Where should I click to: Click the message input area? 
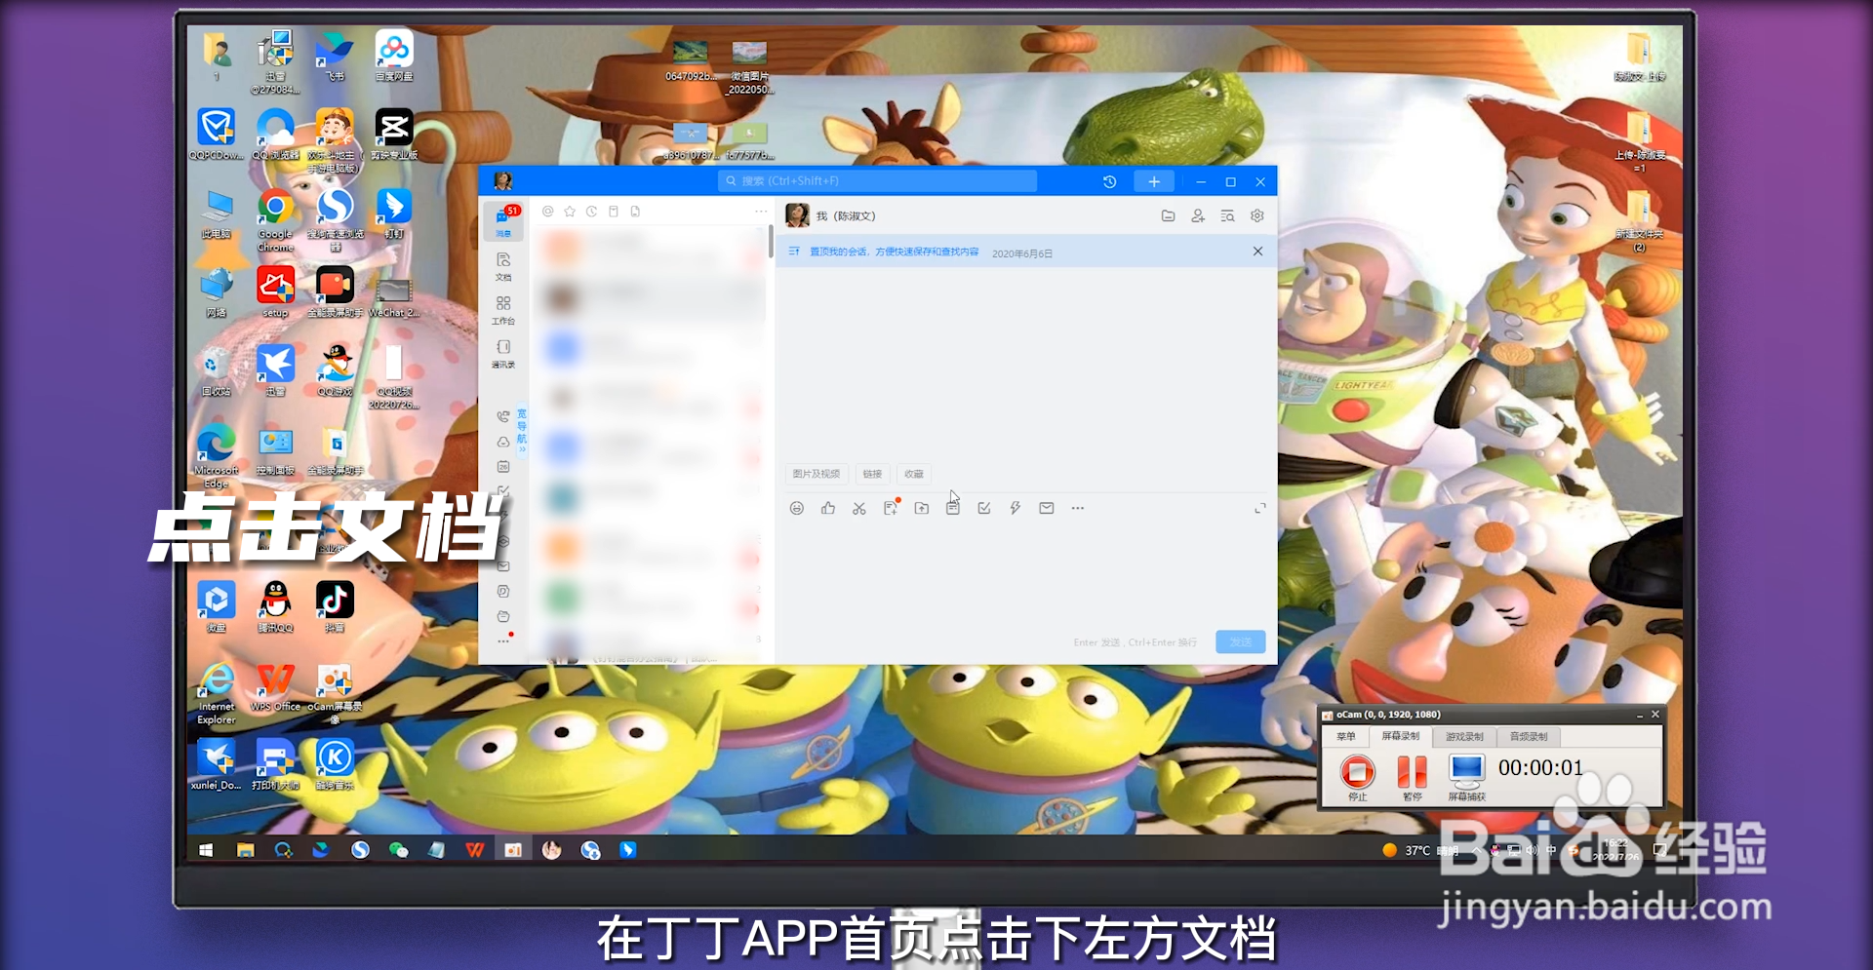tap(1024, 575)
